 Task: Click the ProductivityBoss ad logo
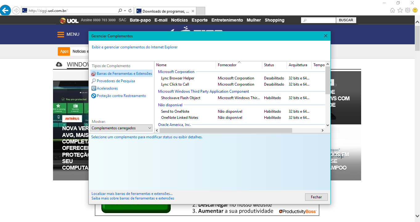pyautogui.click(x=298, y=212)
